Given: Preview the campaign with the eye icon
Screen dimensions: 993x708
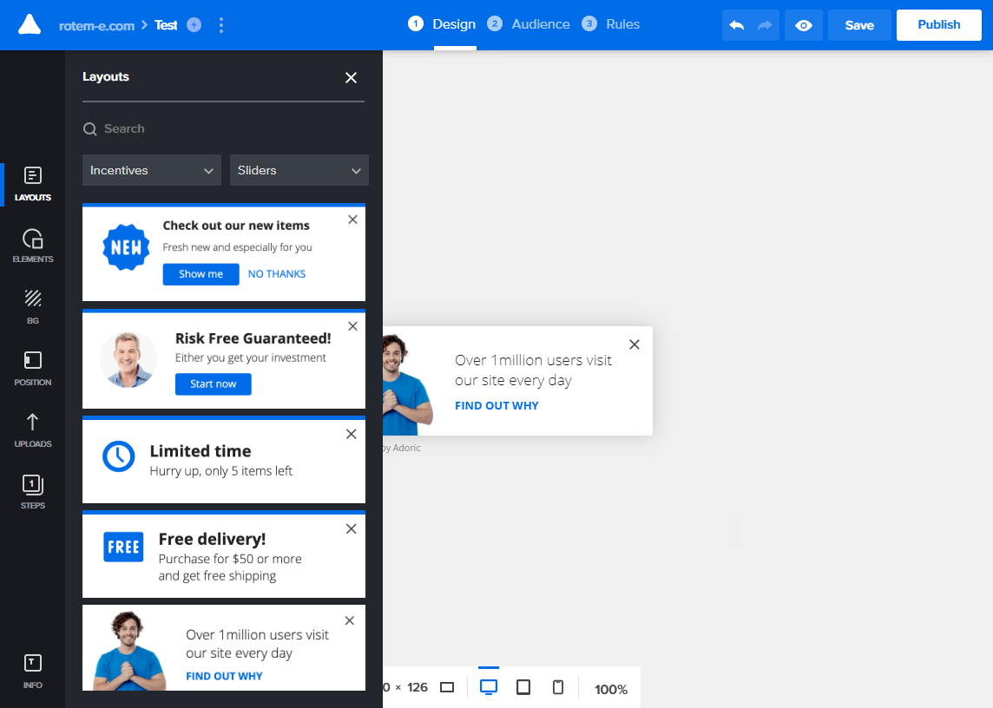Looking at the screenshot, I should [804, 25].
